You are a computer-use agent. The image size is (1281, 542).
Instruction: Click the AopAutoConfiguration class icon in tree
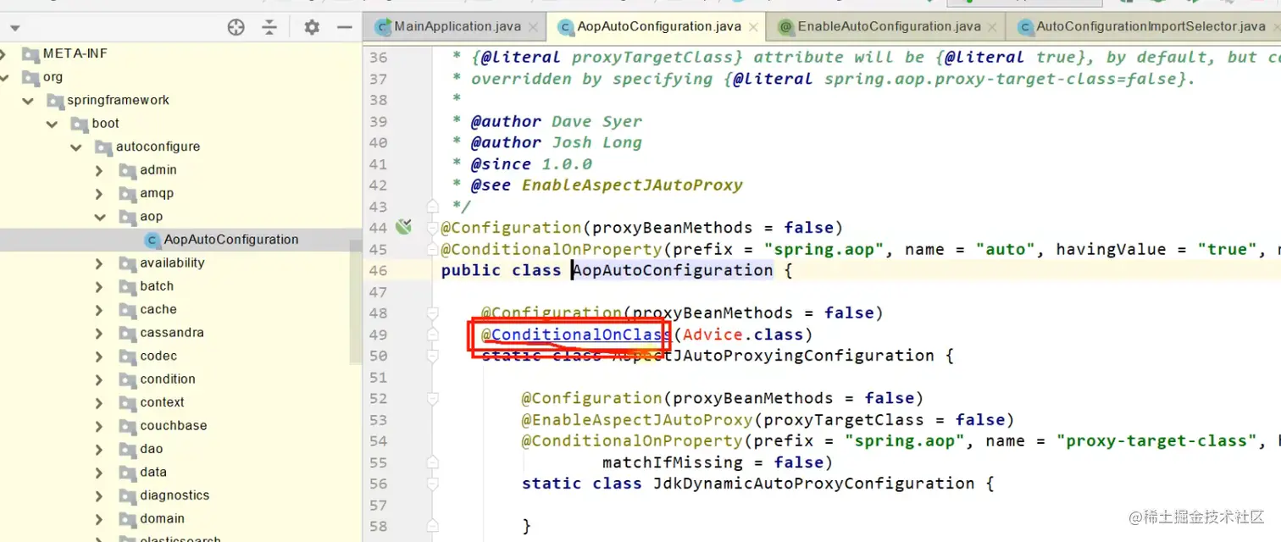click(x=152, y=240)
